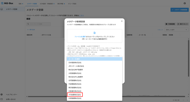The height and width of the screenshot is (102, 190).
Task: Choose 中部鋼鈑株式会社 from the list
Action: (94, 84)
